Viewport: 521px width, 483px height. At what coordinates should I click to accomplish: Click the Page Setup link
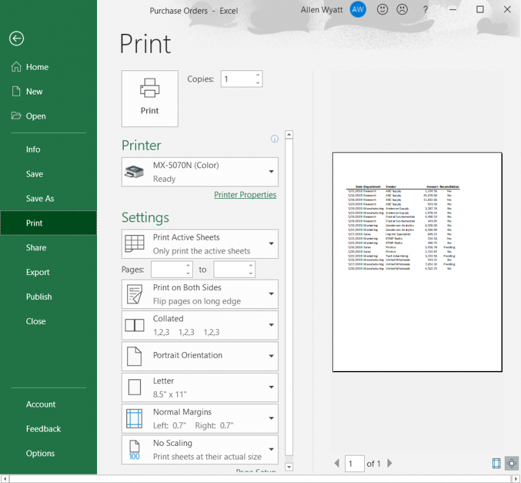pos(256,471)
